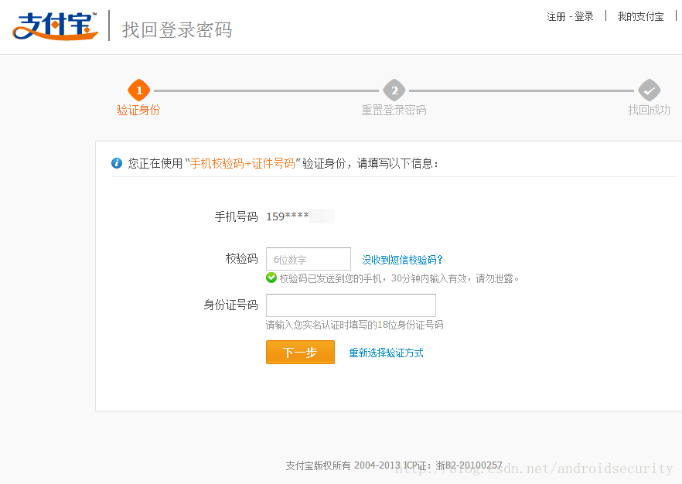Image resolution: width=682 pixels, height=484 pixels.
Task: Click the masked phone number 159****
Action: coord(288,216)
